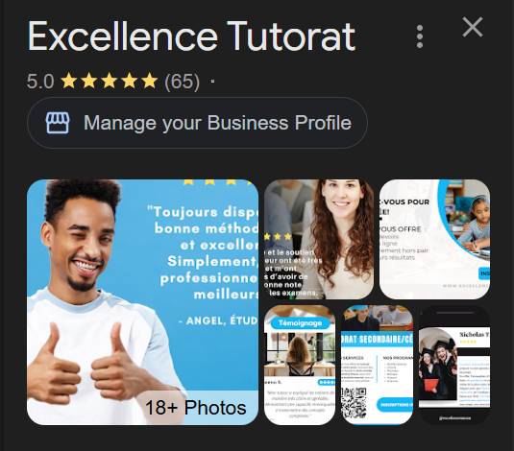
Task: Open the Témoignage testimonial thumbnail
Action: click(x=300, y=365)
